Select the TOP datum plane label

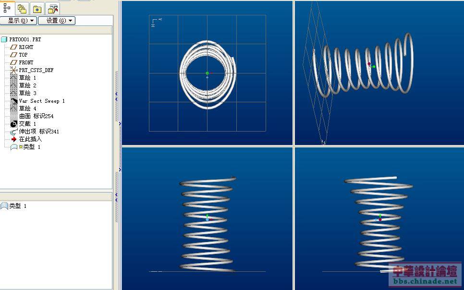coord(23,55)
